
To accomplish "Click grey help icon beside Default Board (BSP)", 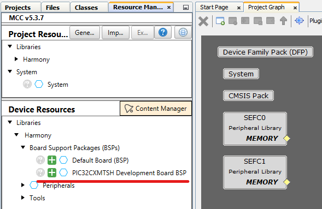I will [x=40, y=160].
